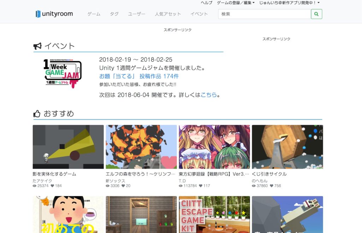Follow the こちら link for next event details
The image size is (362, 233).
(x=209, y=95)
